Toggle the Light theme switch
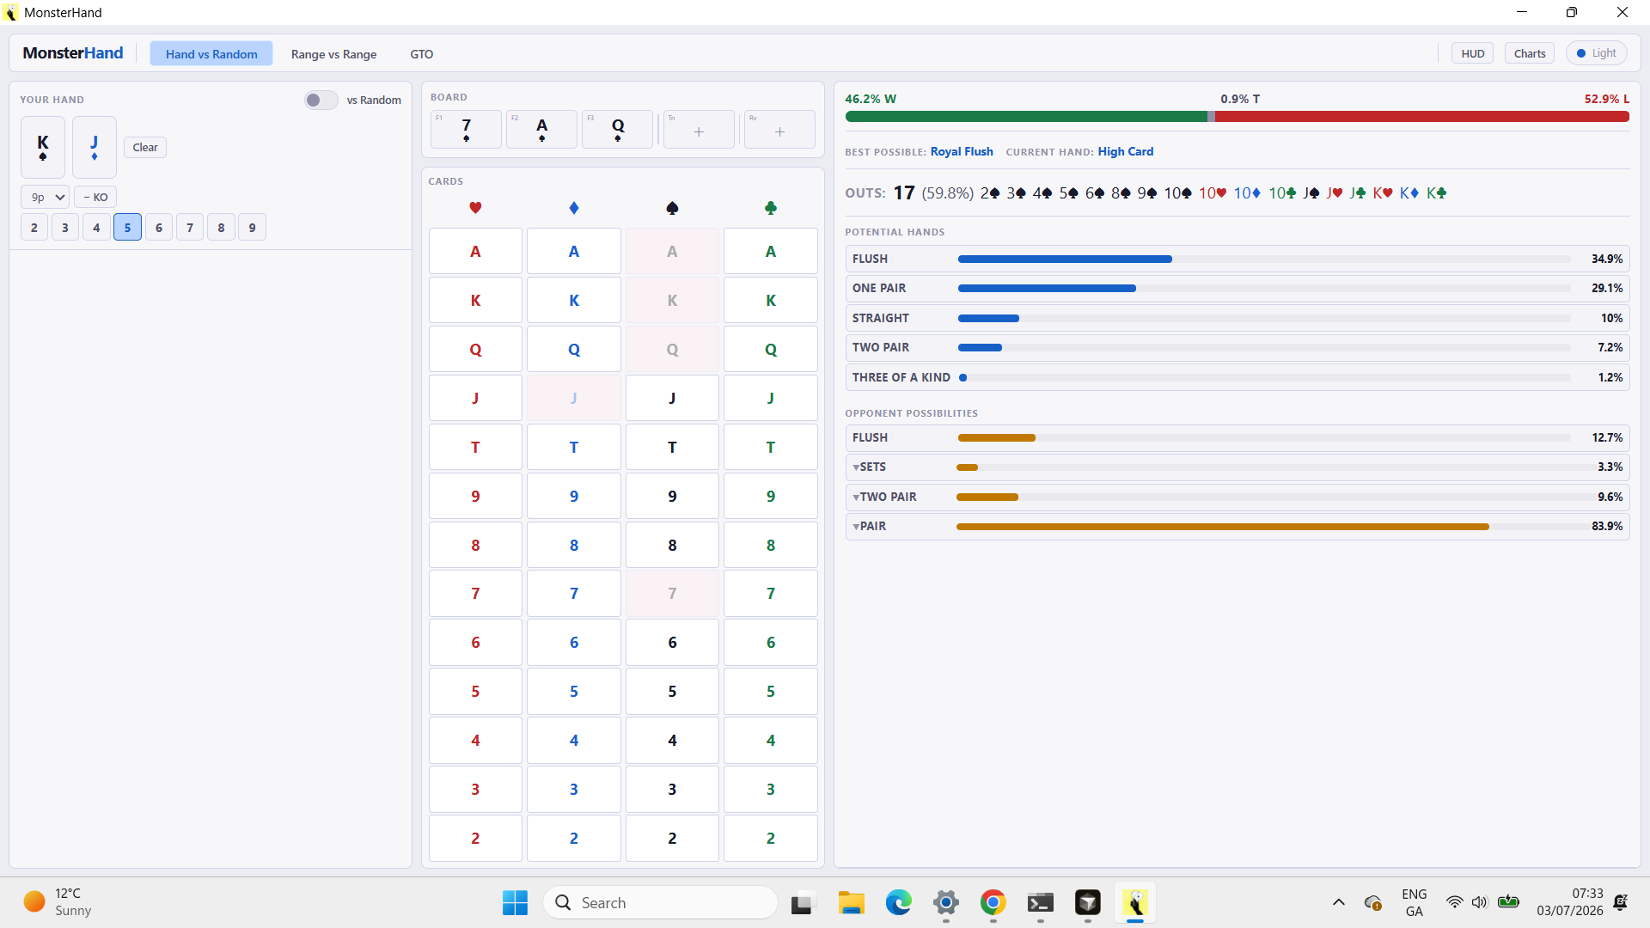Viewport: 1650px width, 928px height. 1596,53
